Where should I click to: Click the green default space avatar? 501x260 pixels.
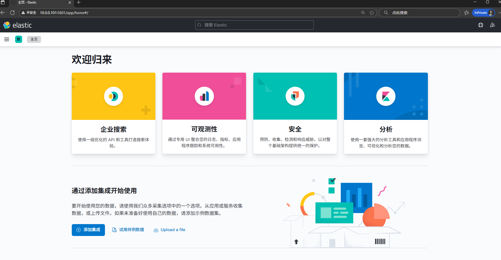click(x=19, y=39)
